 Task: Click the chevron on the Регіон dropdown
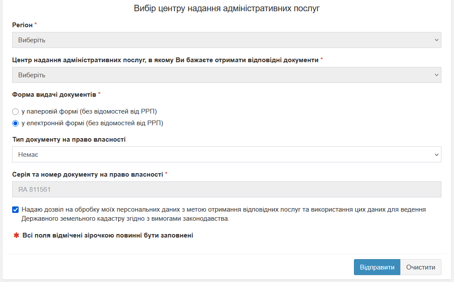(x=437, y=40)
